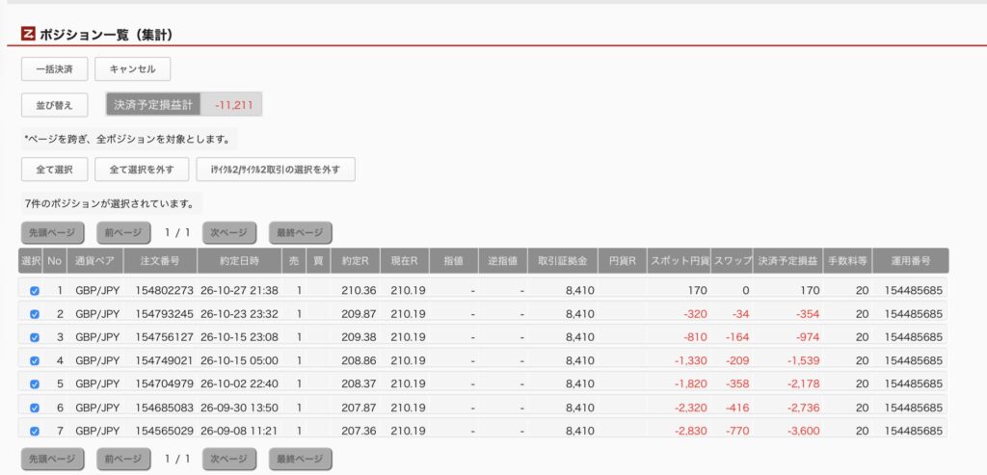Click order number 154704979

[164, 383]
